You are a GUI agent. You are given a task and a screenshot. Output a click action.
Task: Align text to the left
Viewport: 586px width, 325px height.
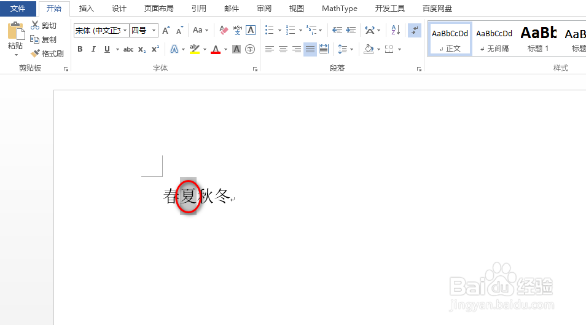coord(270,49)
